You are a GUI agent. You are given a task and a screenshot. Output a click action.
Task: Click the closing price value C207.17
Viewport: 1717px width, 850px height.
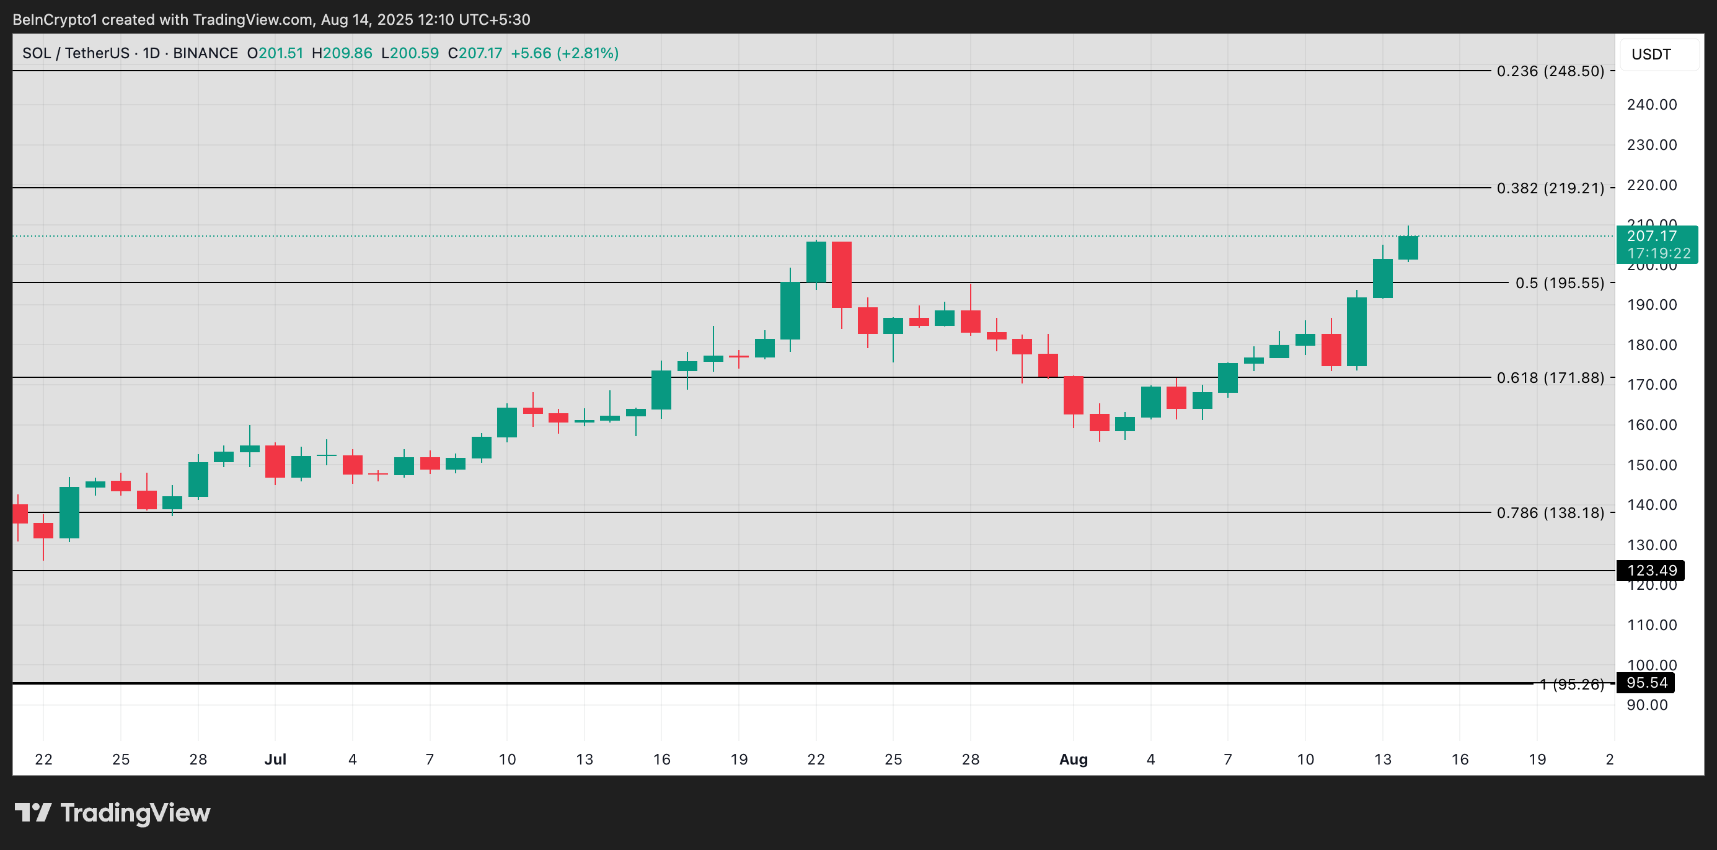pos(475,53)
